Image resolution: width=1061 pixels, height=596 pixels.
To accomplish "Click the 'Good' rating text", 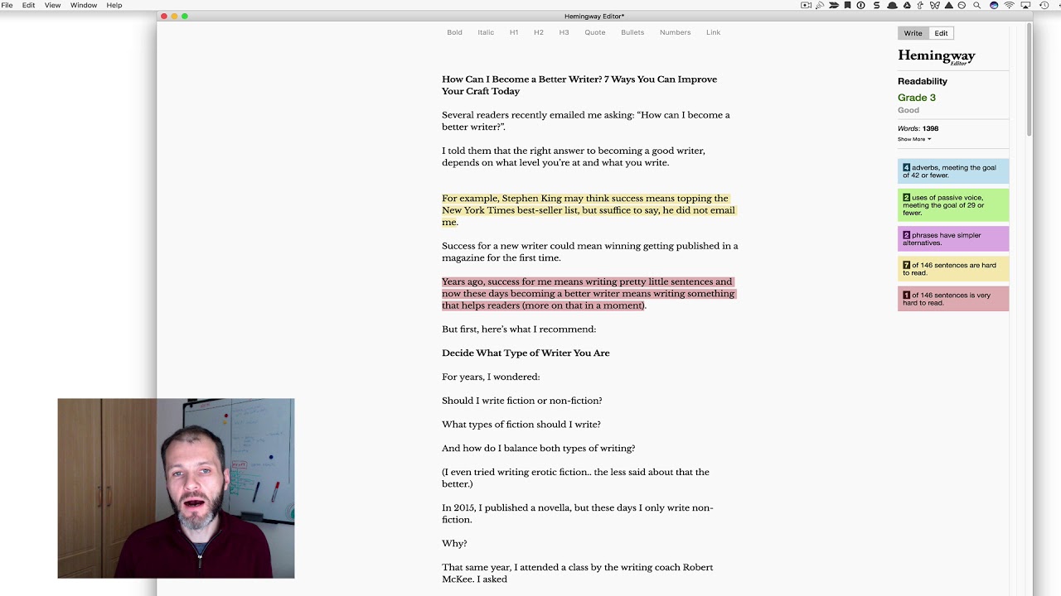I will click(x=908, y=110).
